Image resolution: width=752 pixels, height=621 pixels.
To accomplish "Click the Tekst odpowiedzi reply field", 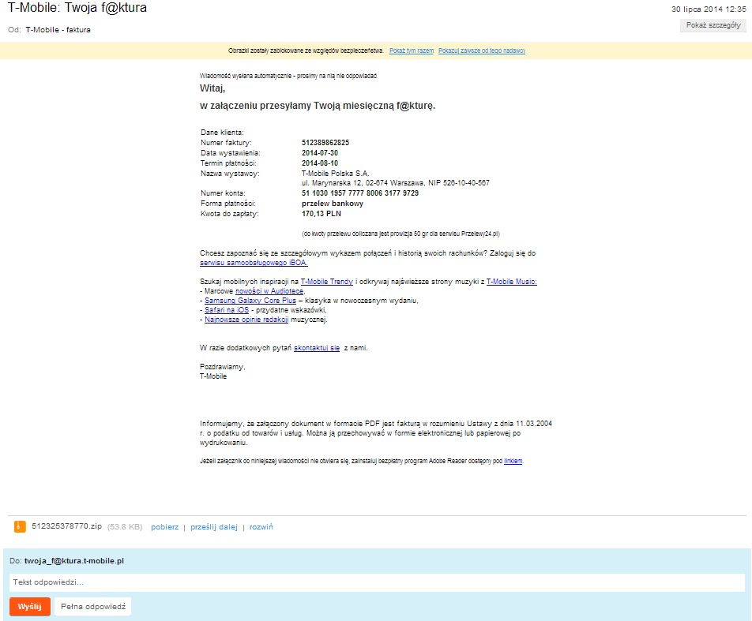I will click(x=377, y=582).
